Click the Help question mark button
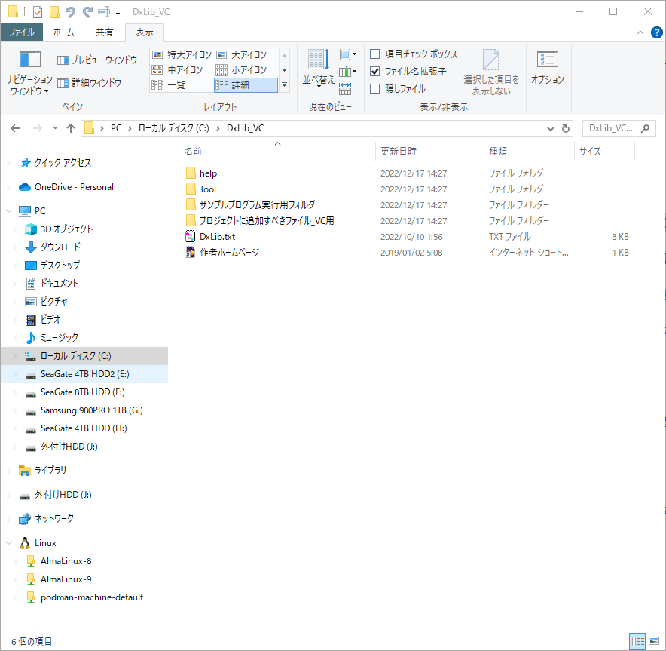The image size is (666, 651). click(x=656, y=32)
